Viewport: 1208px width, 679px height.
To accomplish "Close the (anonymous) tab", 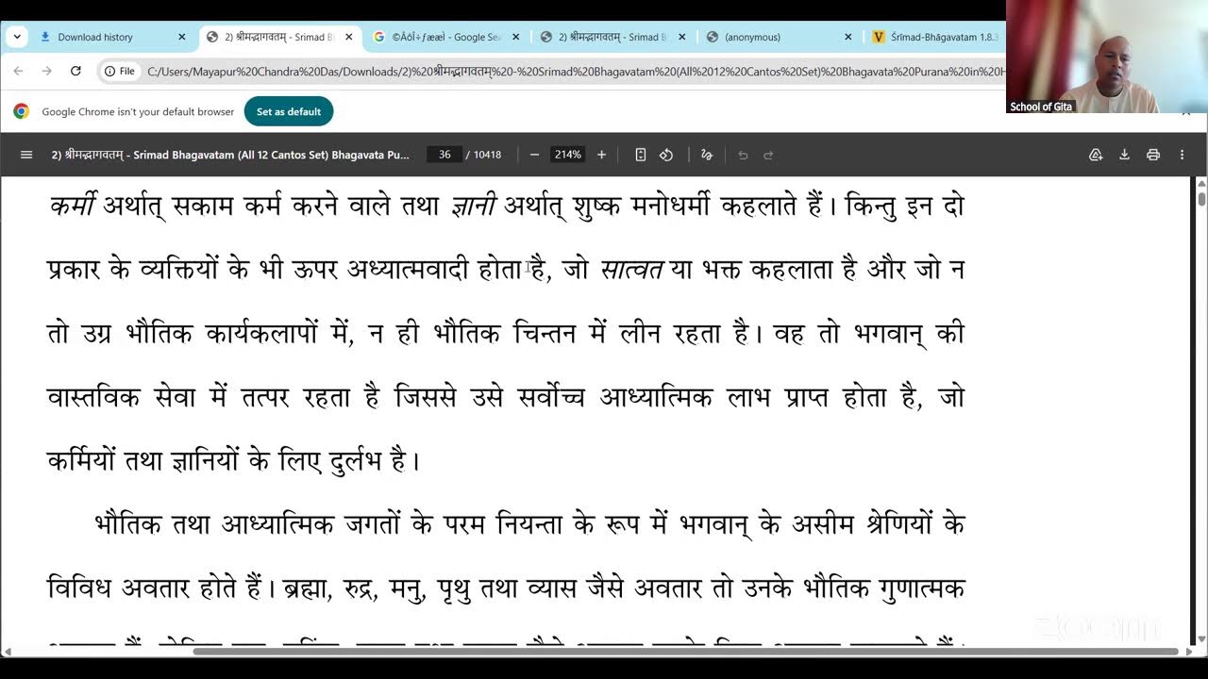I will tap(847, 37).
